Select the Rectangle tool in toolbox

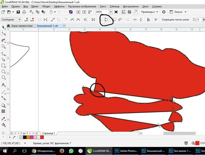tap(3, 66)
